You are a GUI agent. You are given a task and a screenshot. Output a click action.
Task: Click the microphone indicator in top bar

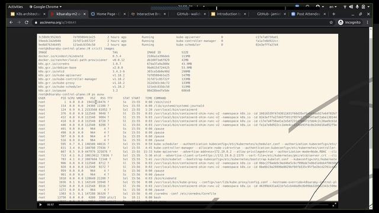357,7
